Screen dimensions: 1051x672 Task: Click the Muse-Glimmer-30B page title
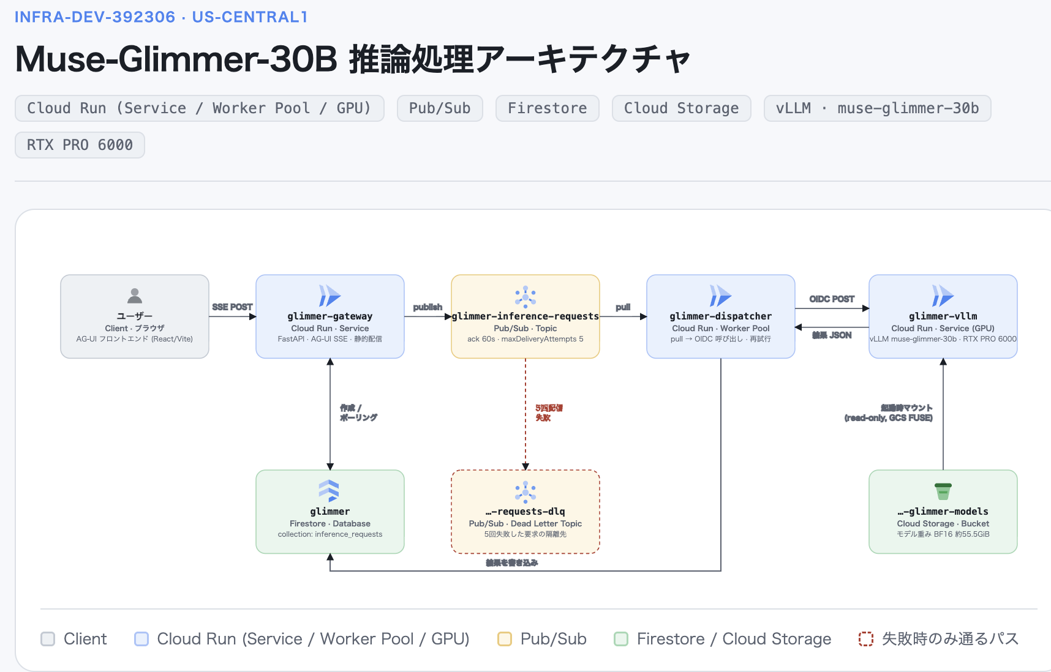[x=353, y=59]
